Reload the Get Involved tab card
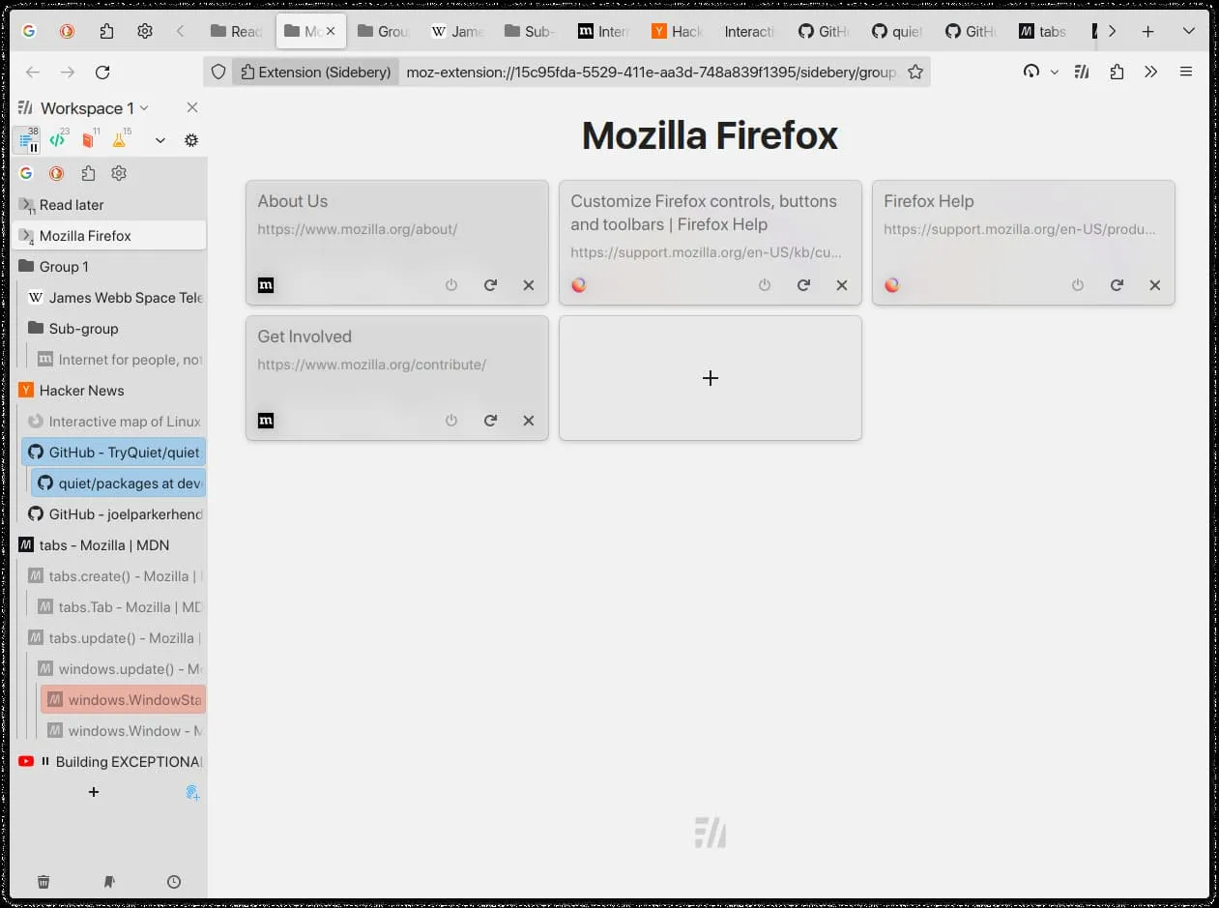1219x908 pixels. [x=490, y=421]
